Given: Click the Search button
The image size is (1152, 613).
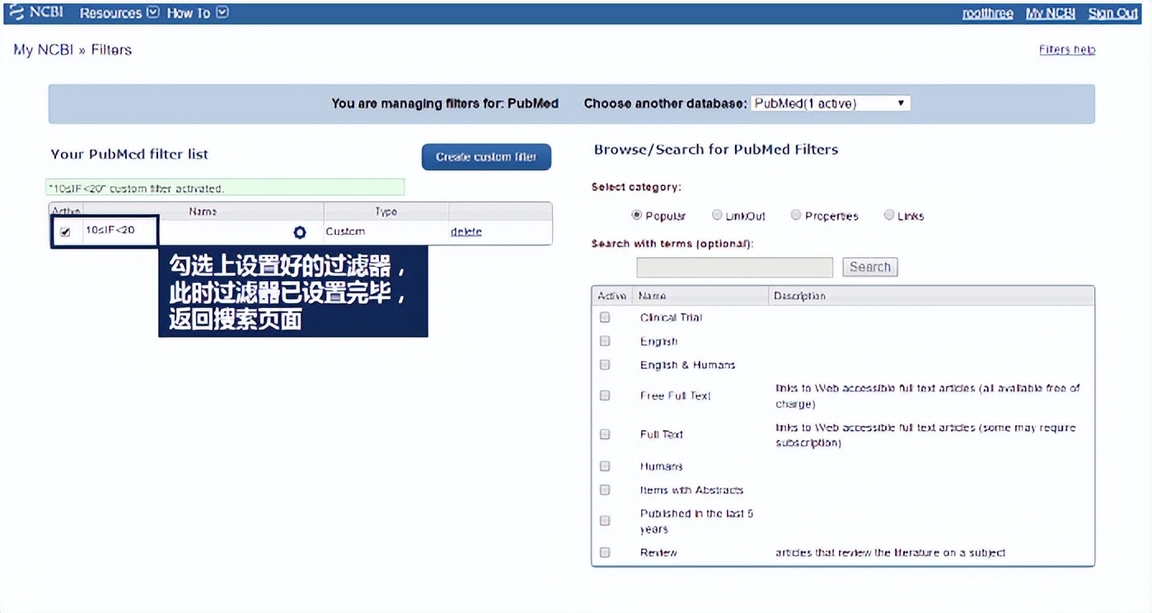Looking at the screenshot, I should pos(869,266).
